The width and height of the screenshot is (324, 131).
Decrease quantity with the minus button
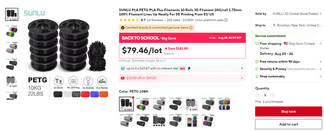pos(258,95)
